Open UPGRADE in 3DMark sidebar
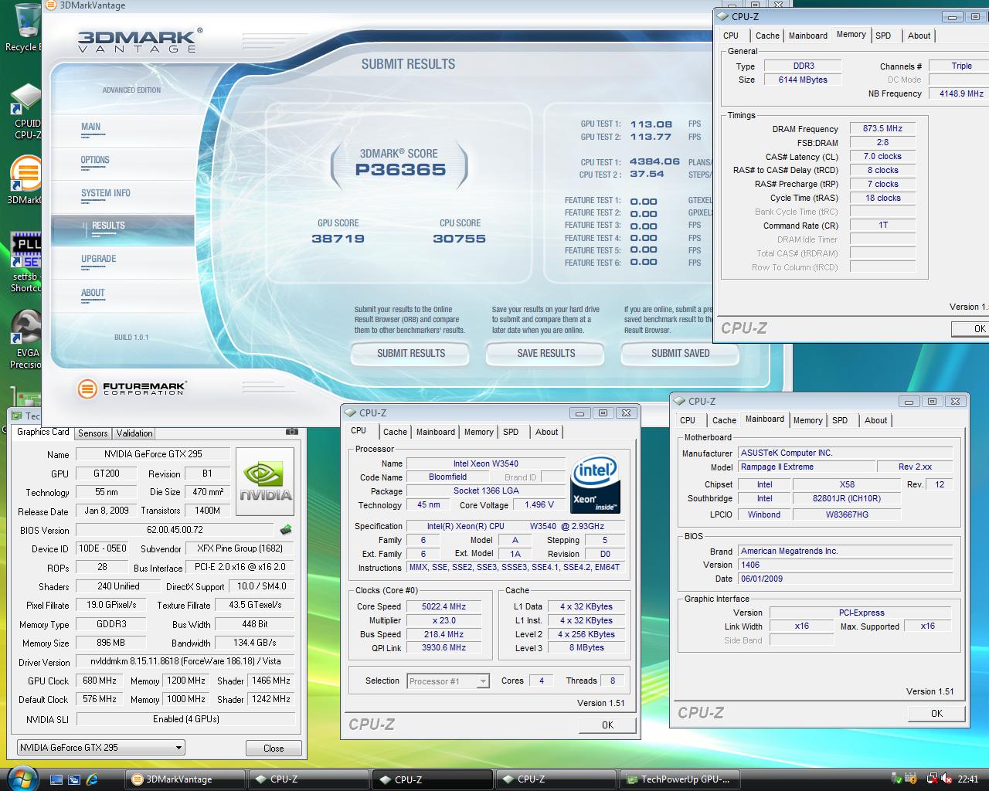 [98, 259]
